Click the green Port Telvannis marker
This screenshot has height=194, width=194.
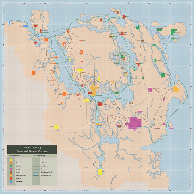coord(173,32)
